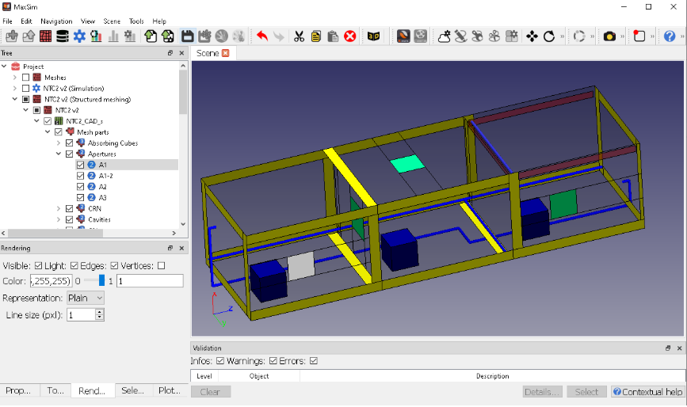
Task: Click the blue gear simulation icon
Action: point(79,36)
